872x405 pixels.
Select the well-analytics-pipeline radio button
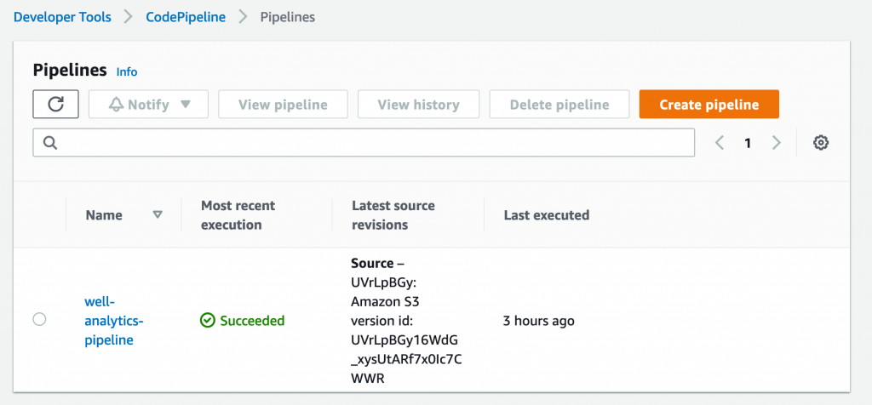39,320
